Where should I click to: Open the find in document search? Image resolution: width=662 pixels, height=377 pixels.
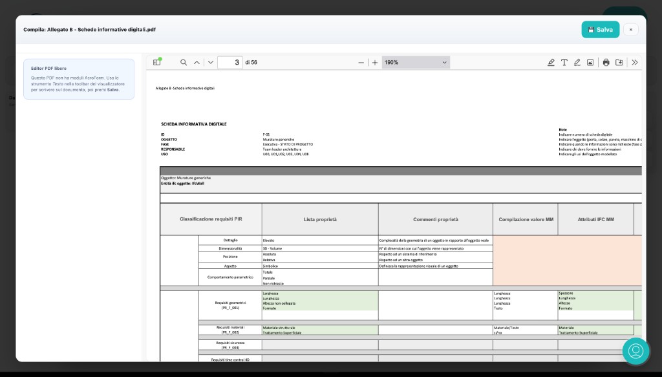[x=183, y=62]
